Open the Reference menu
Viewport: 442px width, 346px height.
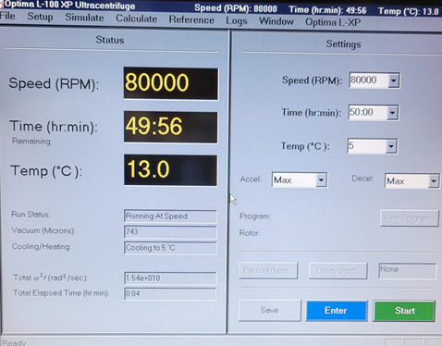[191, 19]
